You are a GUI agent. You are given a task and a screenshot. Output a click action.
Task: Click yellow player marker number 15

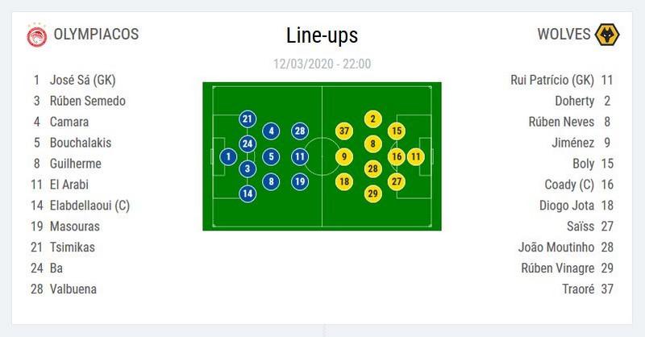[x=397, y=131]
